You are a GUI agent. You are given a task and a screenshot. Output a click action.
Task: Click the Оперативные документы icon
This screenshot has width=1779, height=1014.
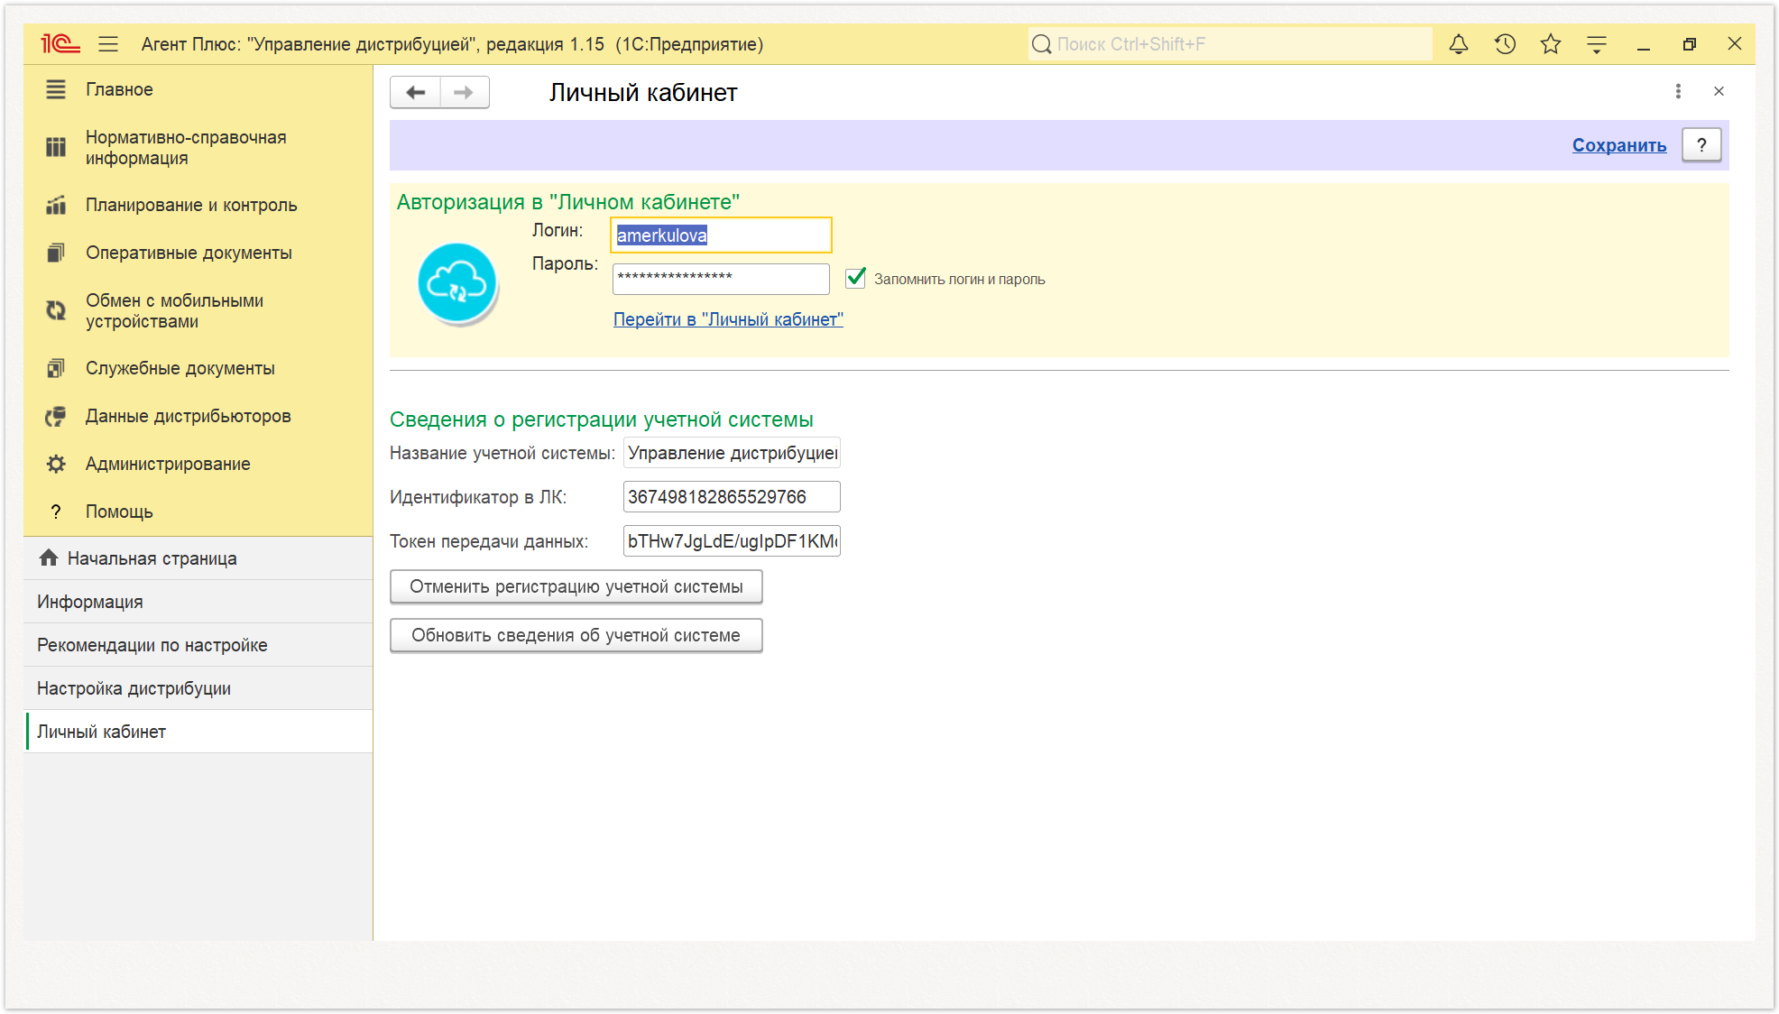coord(56,253)
